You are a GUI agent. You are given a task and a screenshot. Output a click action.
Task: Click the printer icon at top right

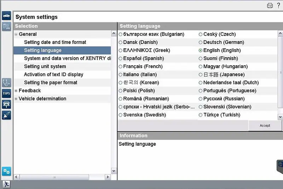tap(270, 6)
